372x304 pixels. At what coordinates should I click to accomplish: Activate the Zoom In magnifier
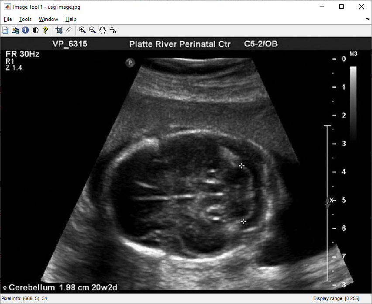(82, 30)
